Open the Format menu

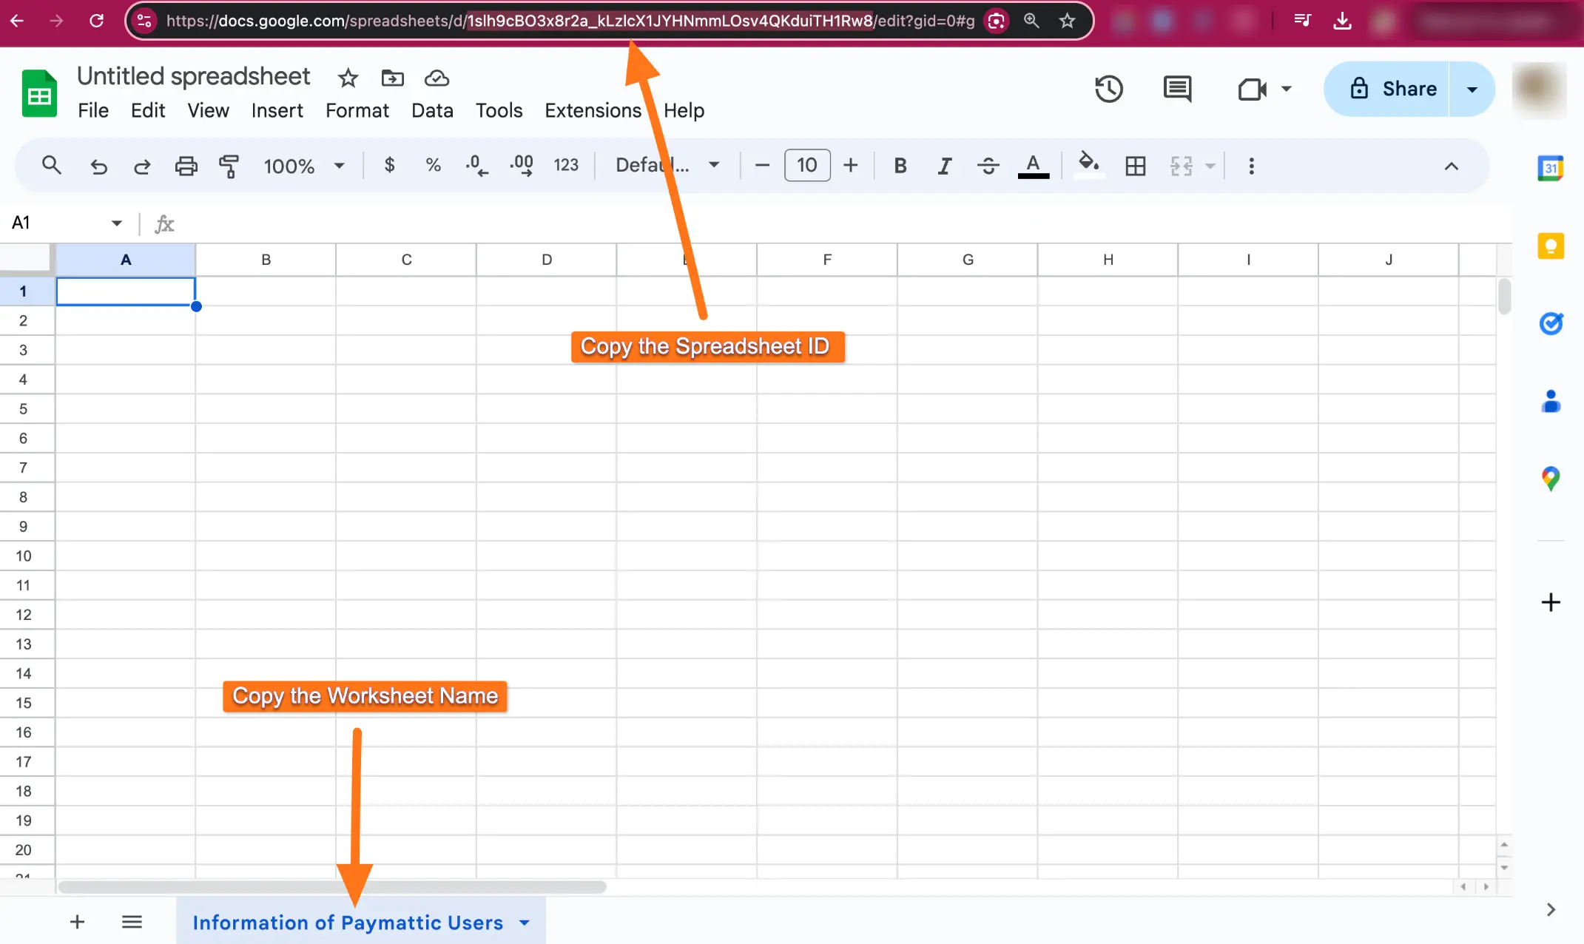(357, 110)
